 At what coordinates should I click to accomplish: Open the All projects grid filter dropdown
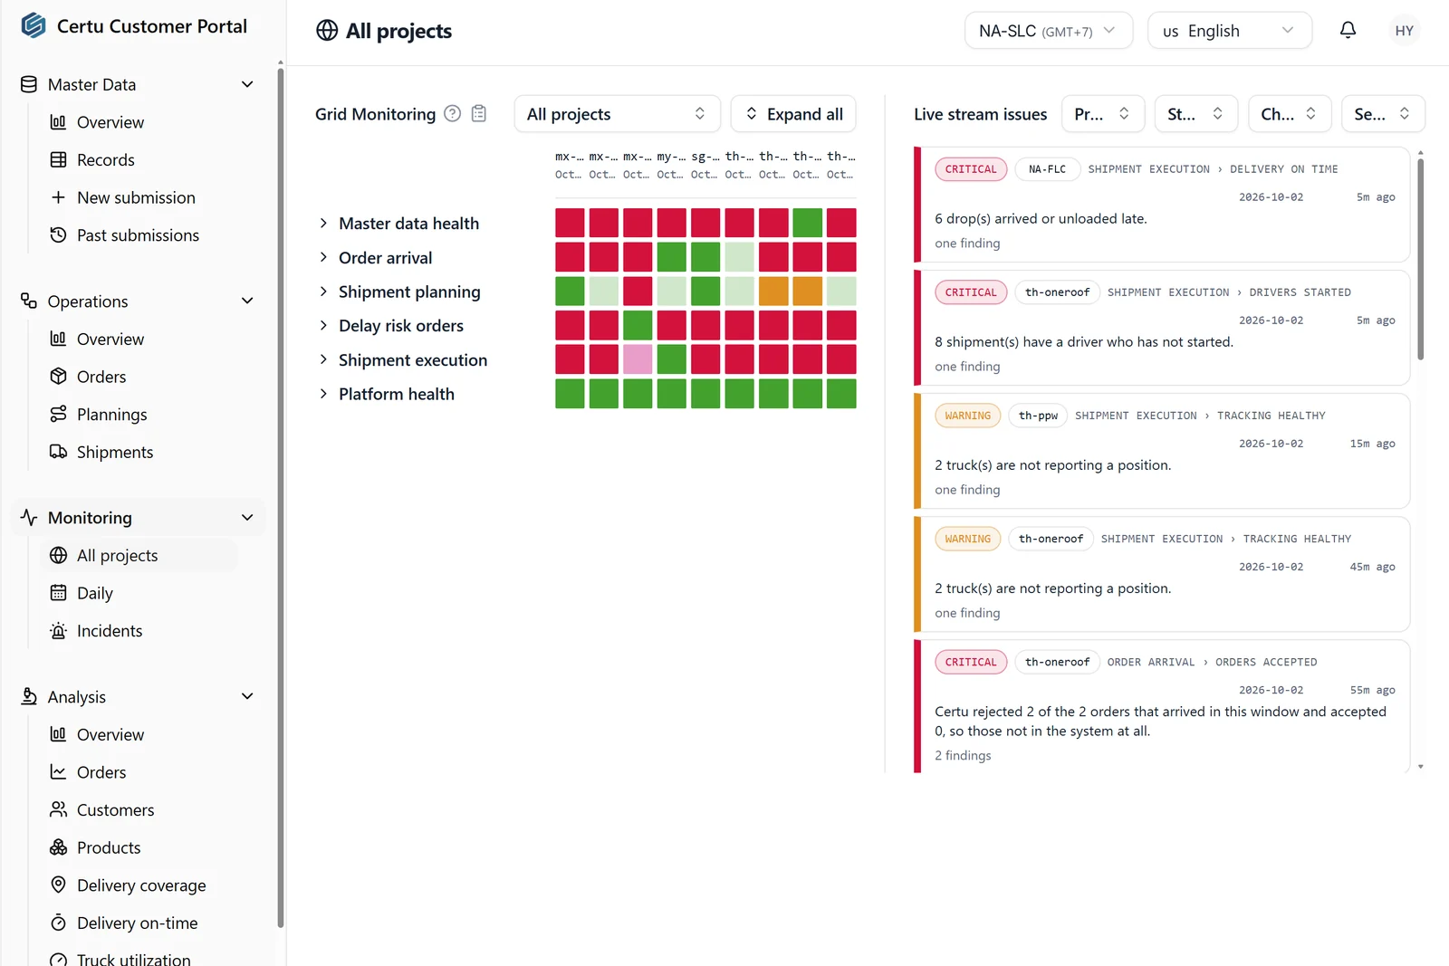click(x=617, y=114)
